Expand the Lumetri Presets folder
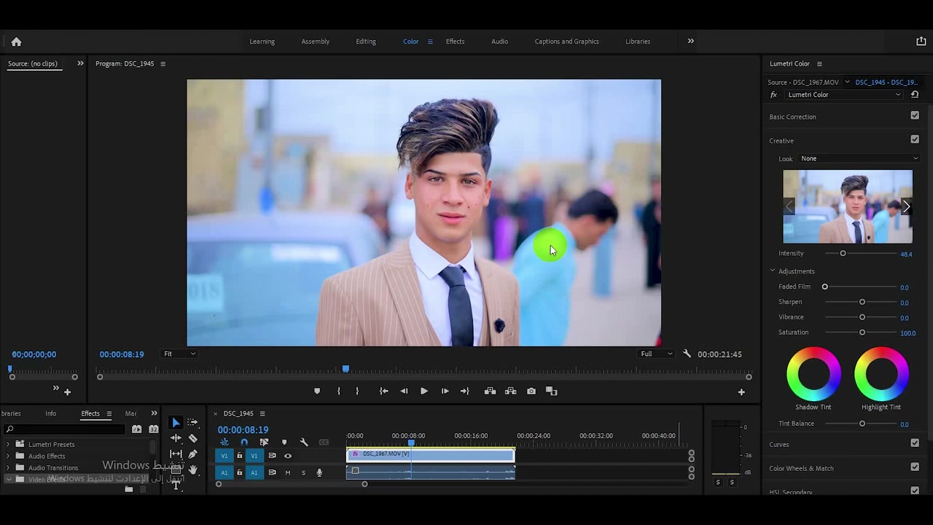Screen dimensions: 933x525 tap(8, 444)
